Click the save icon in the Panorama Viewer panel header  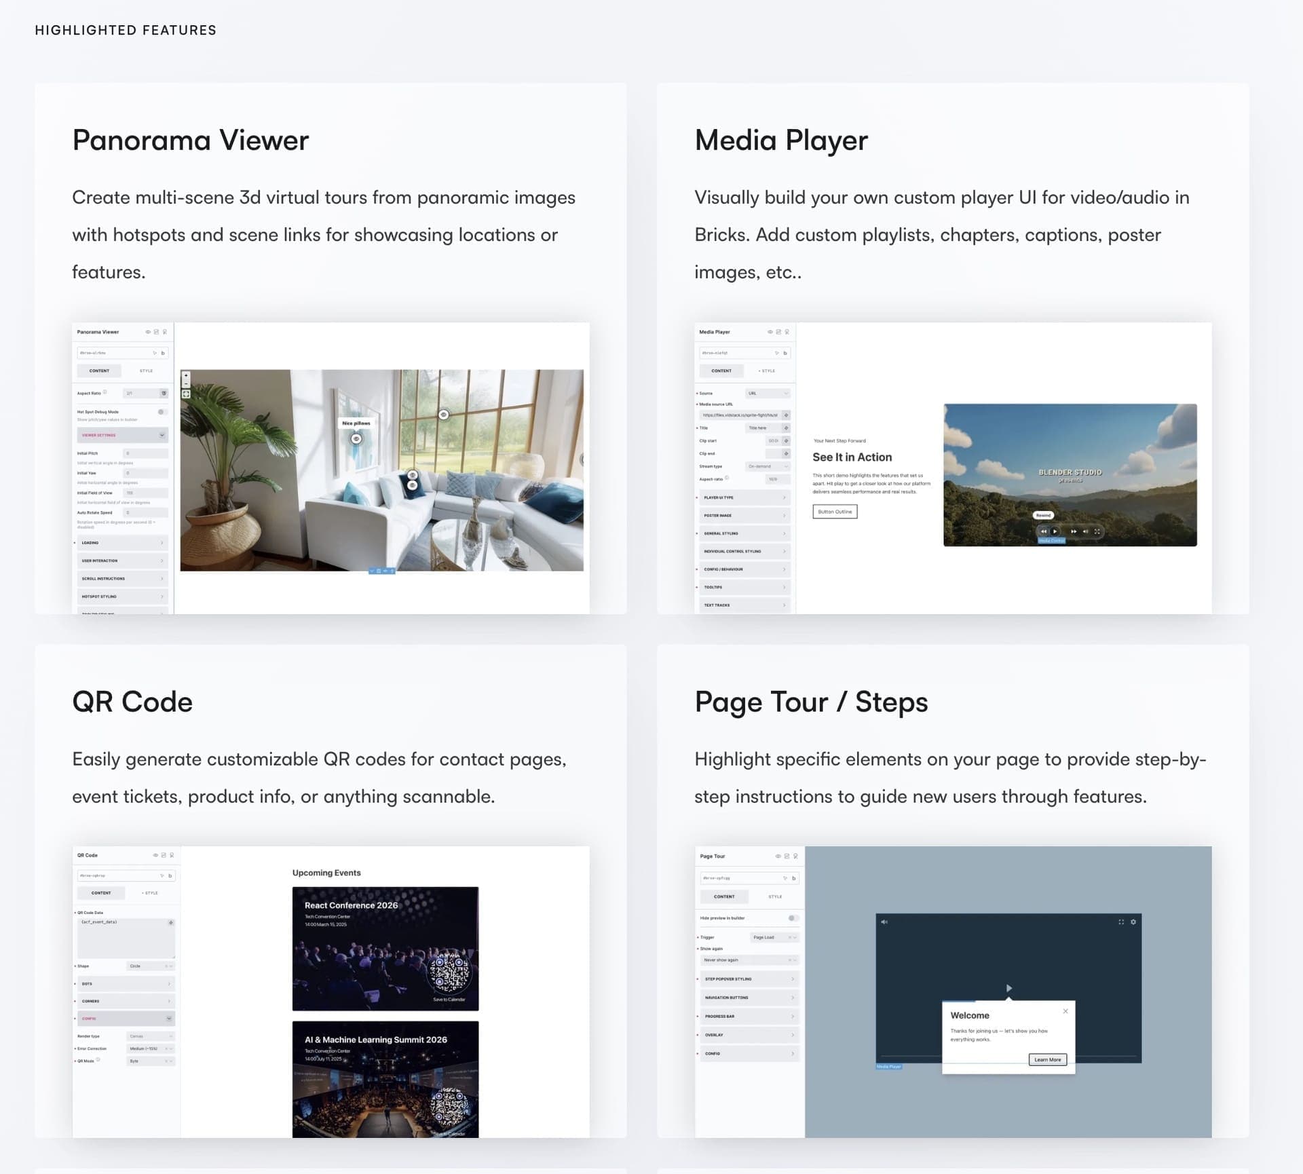click(x=156, y=332)
